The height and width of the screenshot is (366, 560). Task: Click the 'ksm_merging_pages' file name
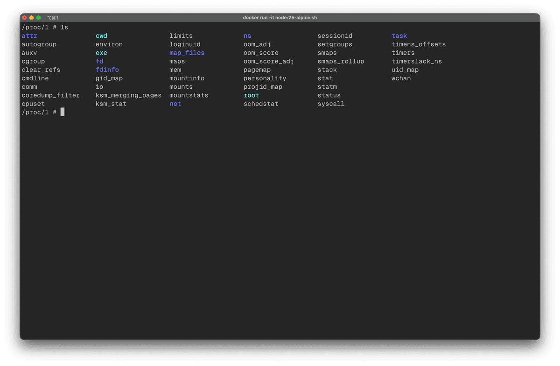pyautogui.click(x=128, y=95)
